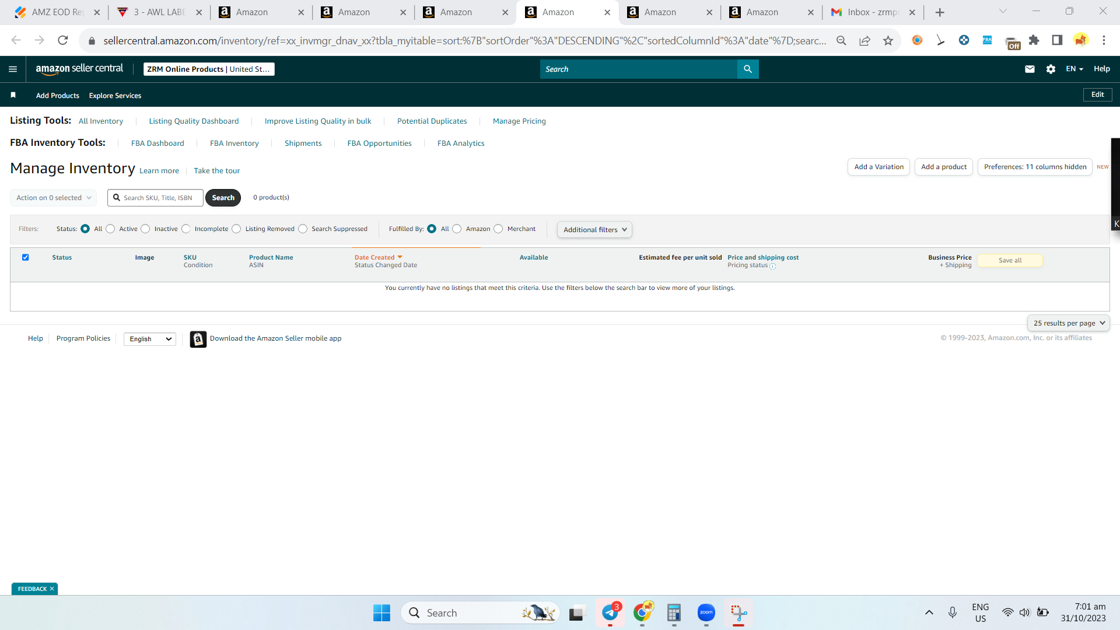Close the FEEDBACK tab with its X

[x=52, y=589]
